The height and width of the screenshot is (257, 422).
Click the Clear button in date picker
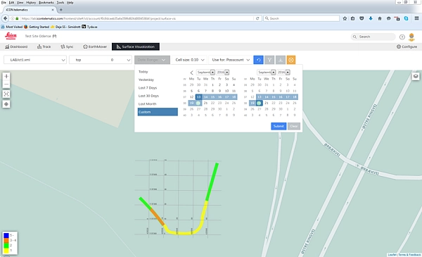click(x=294, y=126)
